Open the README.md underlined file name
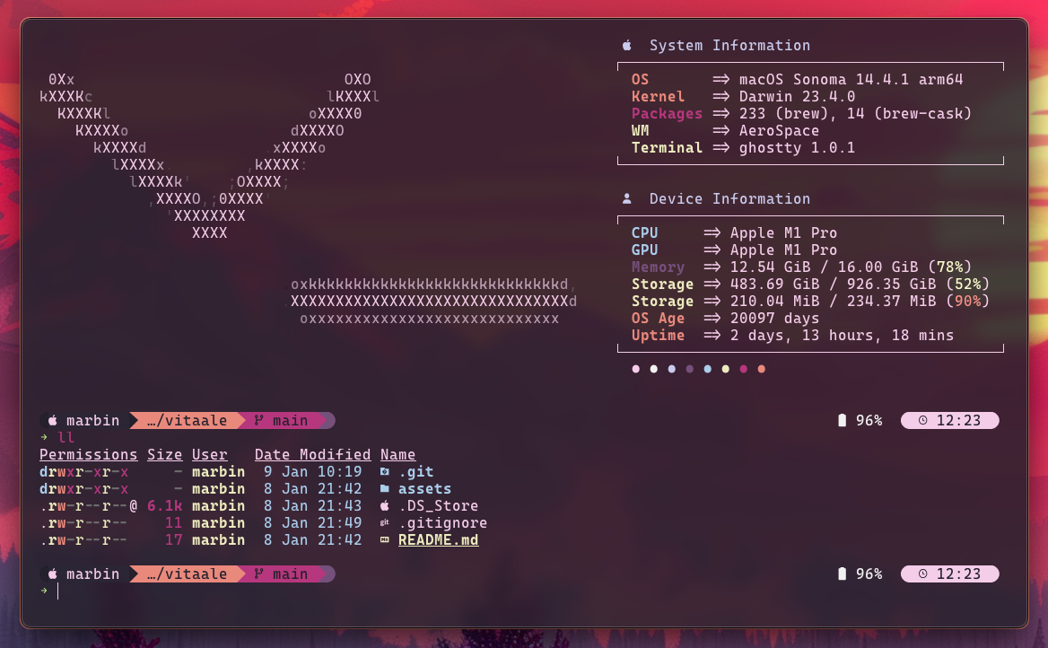1048x648 pixels. point(438,539)
